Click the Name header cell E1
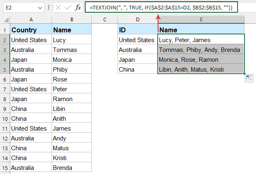Viewport: 256px width, 174px height. (x=201, y=29)
